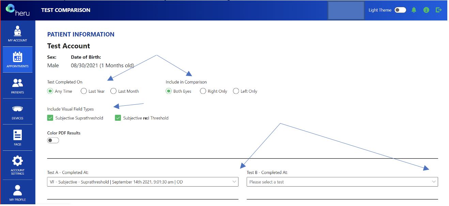Click the Test Account patient name

point(68,46)
